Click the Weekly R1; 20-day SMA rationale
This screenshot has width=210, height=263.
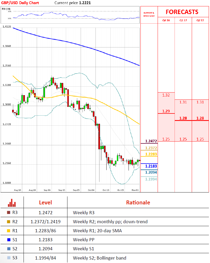(97, 231)
